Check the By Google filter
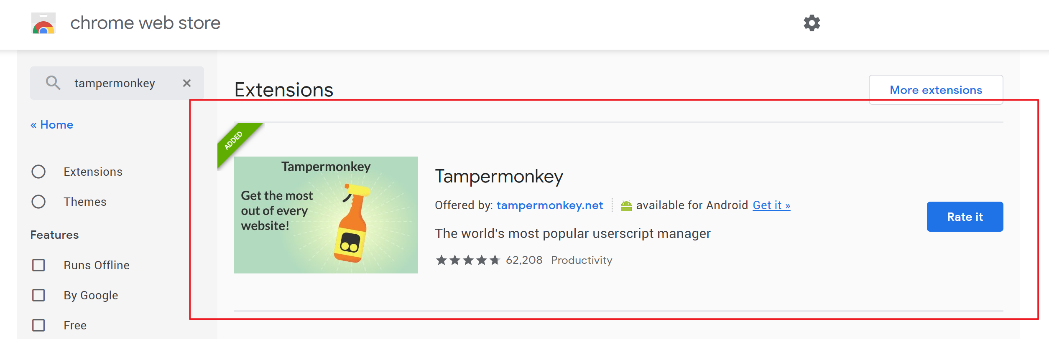This screenshot has height=339, width=1049. pos(39,295)
